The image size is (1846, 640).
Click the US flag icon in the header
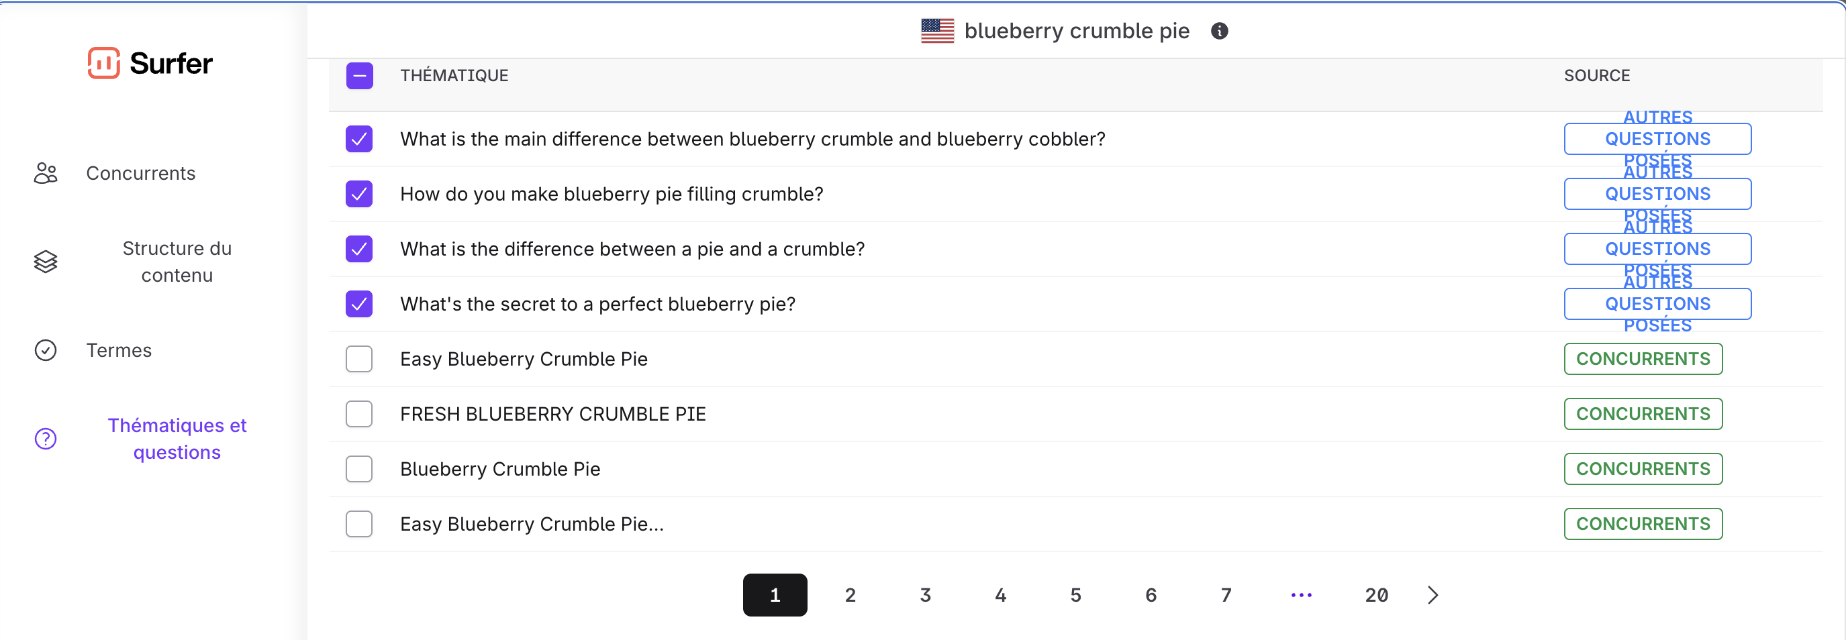(x=937, y=32)
